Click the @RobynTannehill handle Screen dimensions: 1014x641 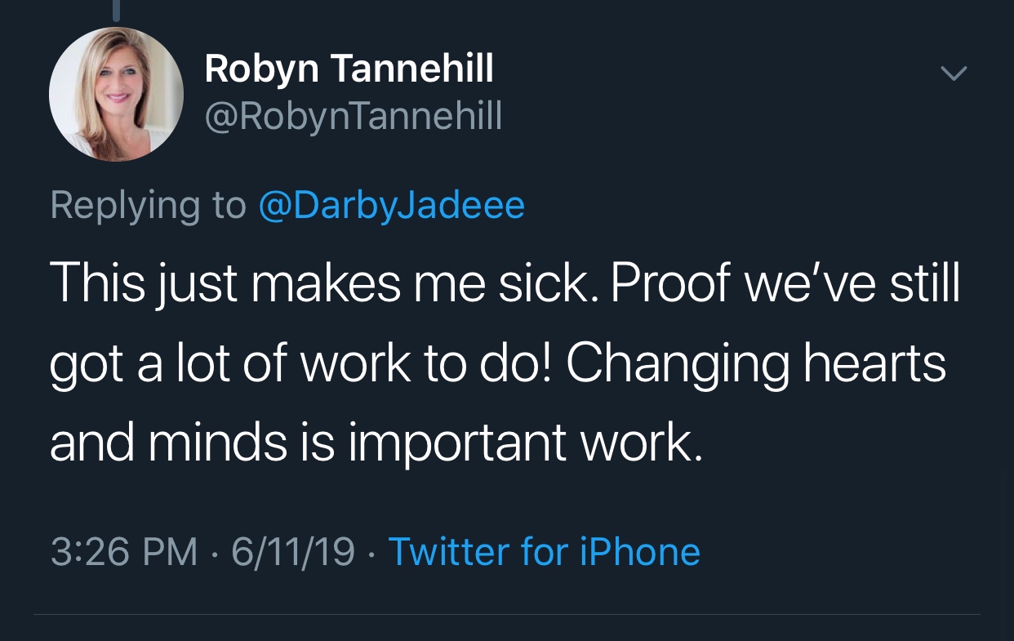(353, 117)
